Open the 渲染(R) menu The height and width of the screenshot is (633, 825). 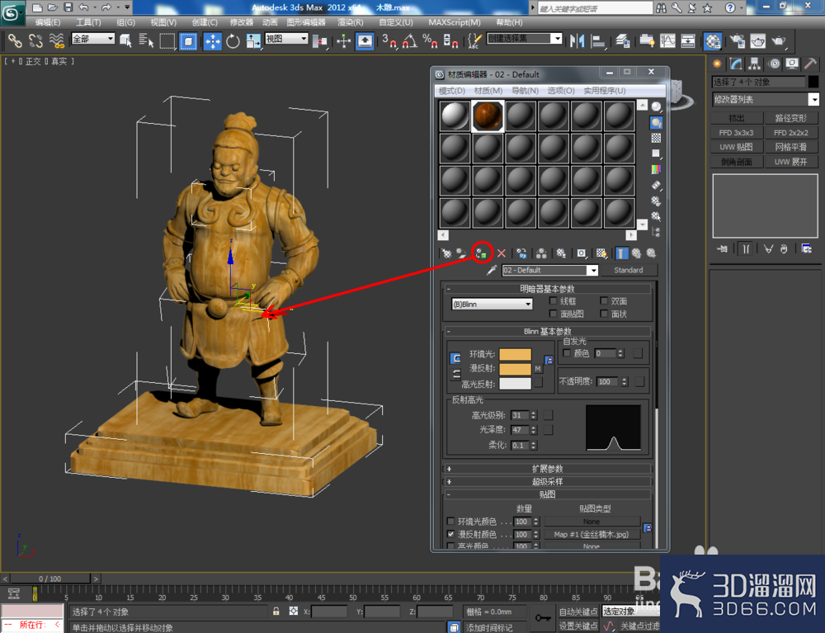(350, 22)
